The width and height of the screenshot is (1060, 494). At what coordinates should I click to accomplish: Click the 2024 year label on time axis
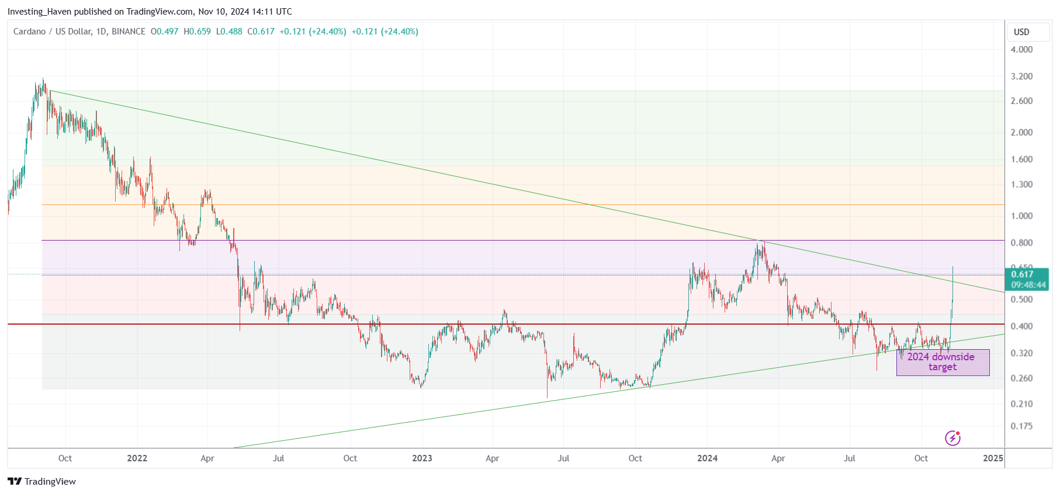click(x=707, y=458)
